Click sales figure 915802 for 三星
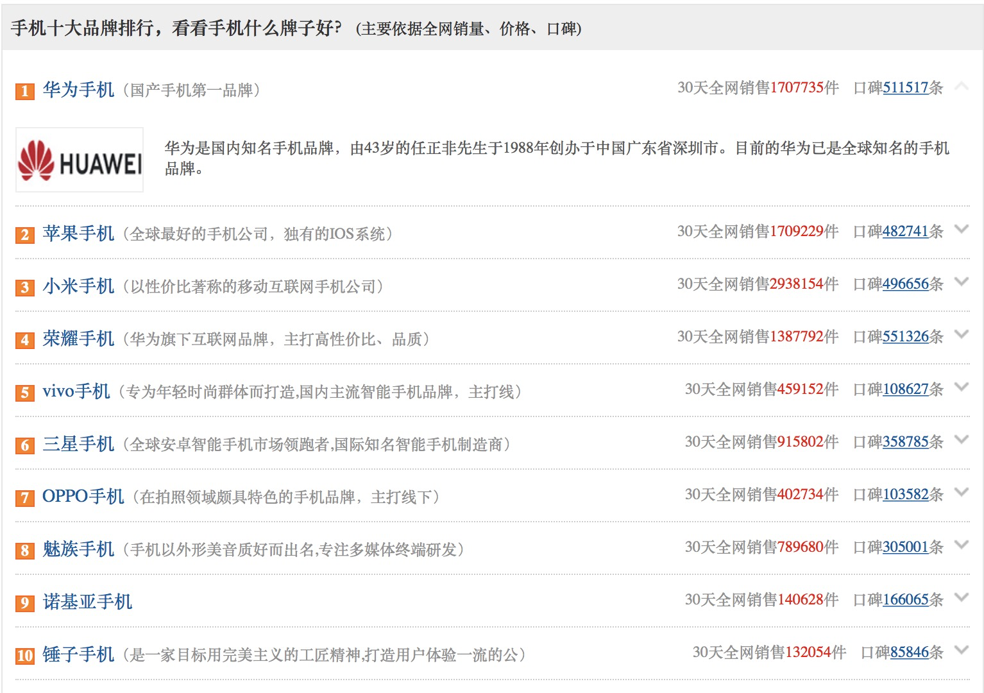The height and width of the screenshot is (693, 984). 801,442
